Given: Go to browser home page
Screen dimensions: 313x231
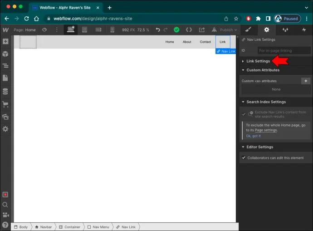Looking at the screenshot, I should coord(36,19).
